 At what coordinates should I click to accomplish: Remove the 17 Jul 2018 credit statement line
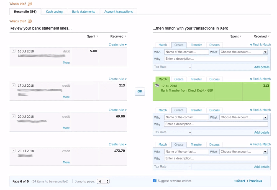tap(13, 85)
